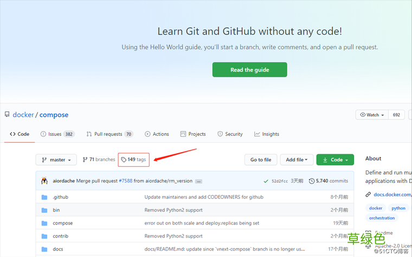The width and height of the screenshot is (412, 257).
Task: Open the docs folder
Action: point(58,249)
